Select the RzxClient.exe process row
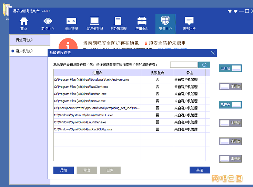This screenshot has height=187, width=253. (x=132, y=86)
